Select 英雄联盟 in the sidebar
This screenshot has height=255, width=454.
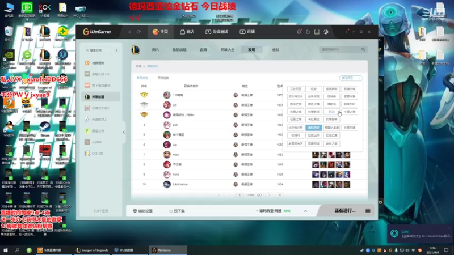[101, 96]
